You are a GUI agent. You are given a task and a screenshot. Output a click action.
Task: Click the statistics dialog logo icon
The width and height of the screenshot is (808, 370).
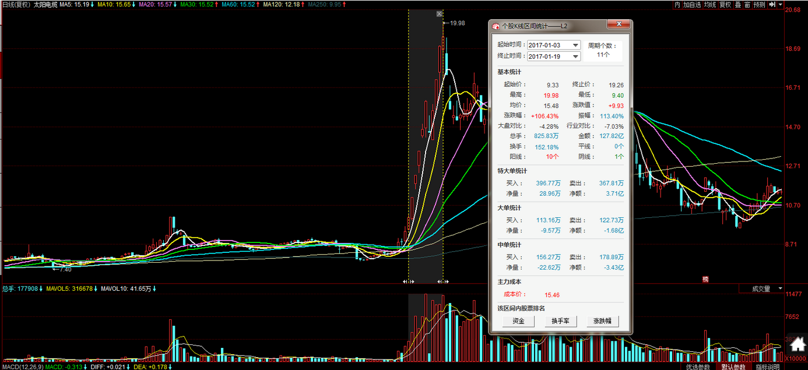496,26
